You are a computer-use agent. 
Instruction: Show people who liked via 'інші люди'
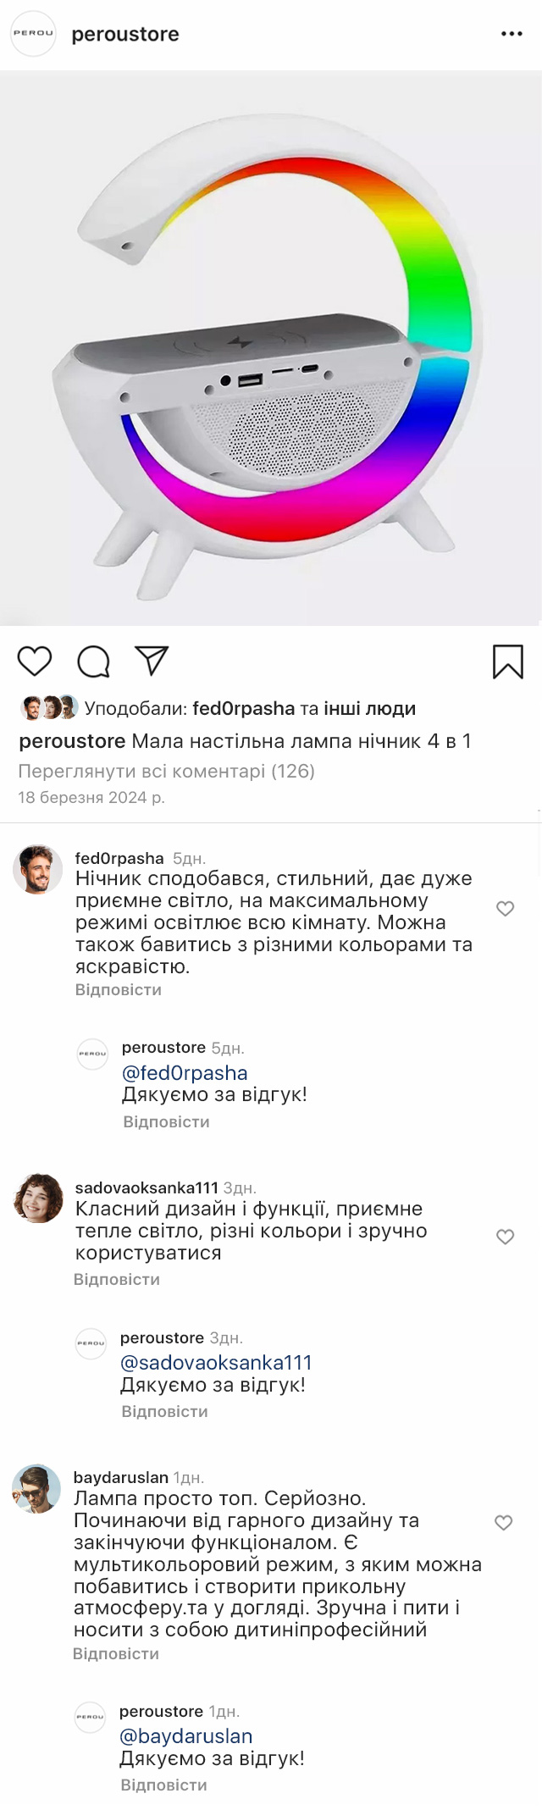click(x=369, y=708)
